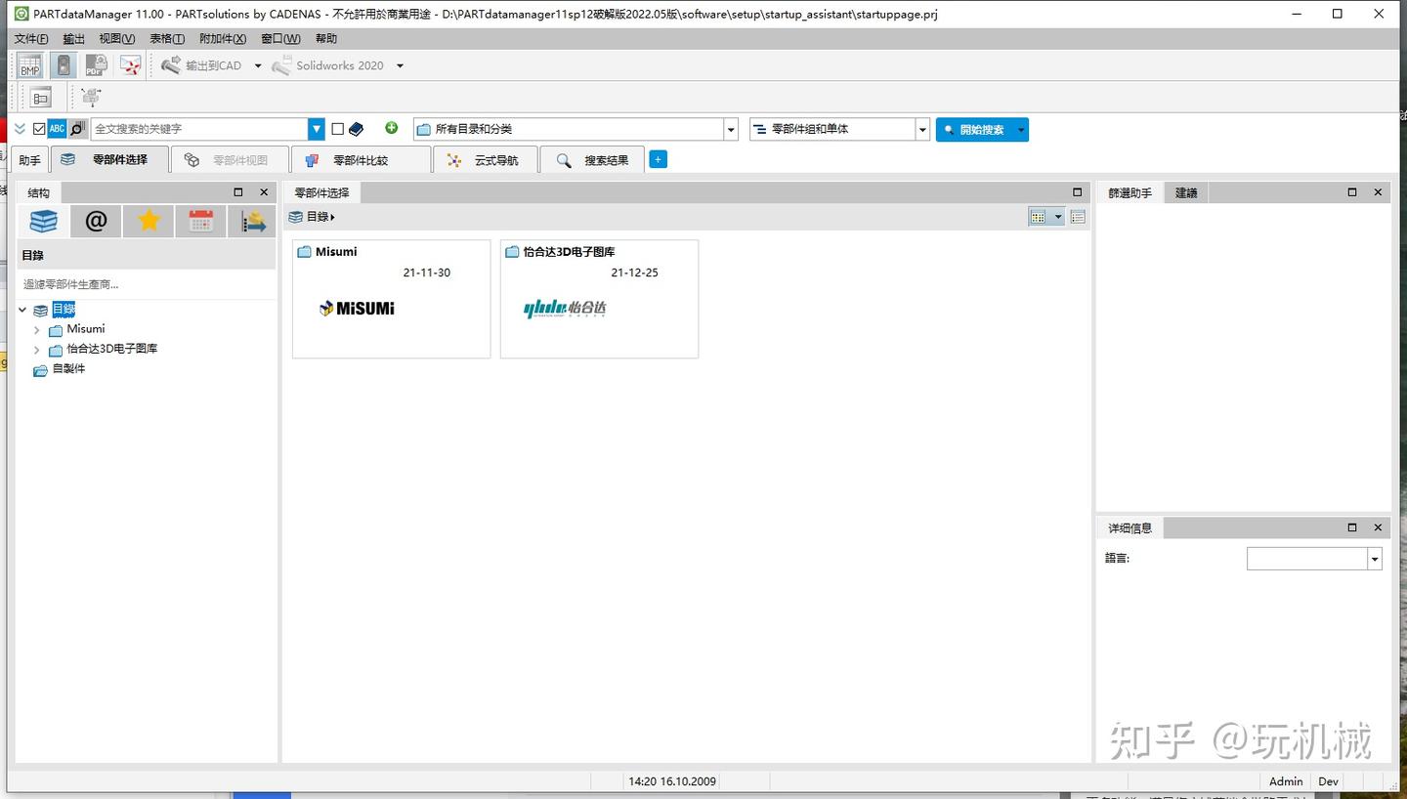The height and width of the screenshot is (799, 1407).
Task: Click the traffic light toolbar icon
Action: click(64, 65)
